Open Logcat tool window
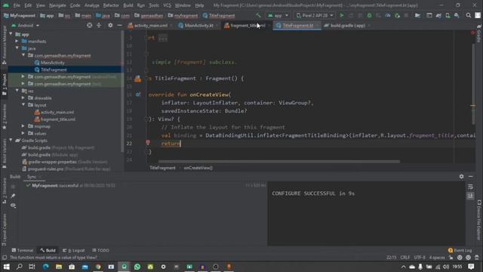The width and height of the screenshot is (483, 272). click(x=74, y=250)
